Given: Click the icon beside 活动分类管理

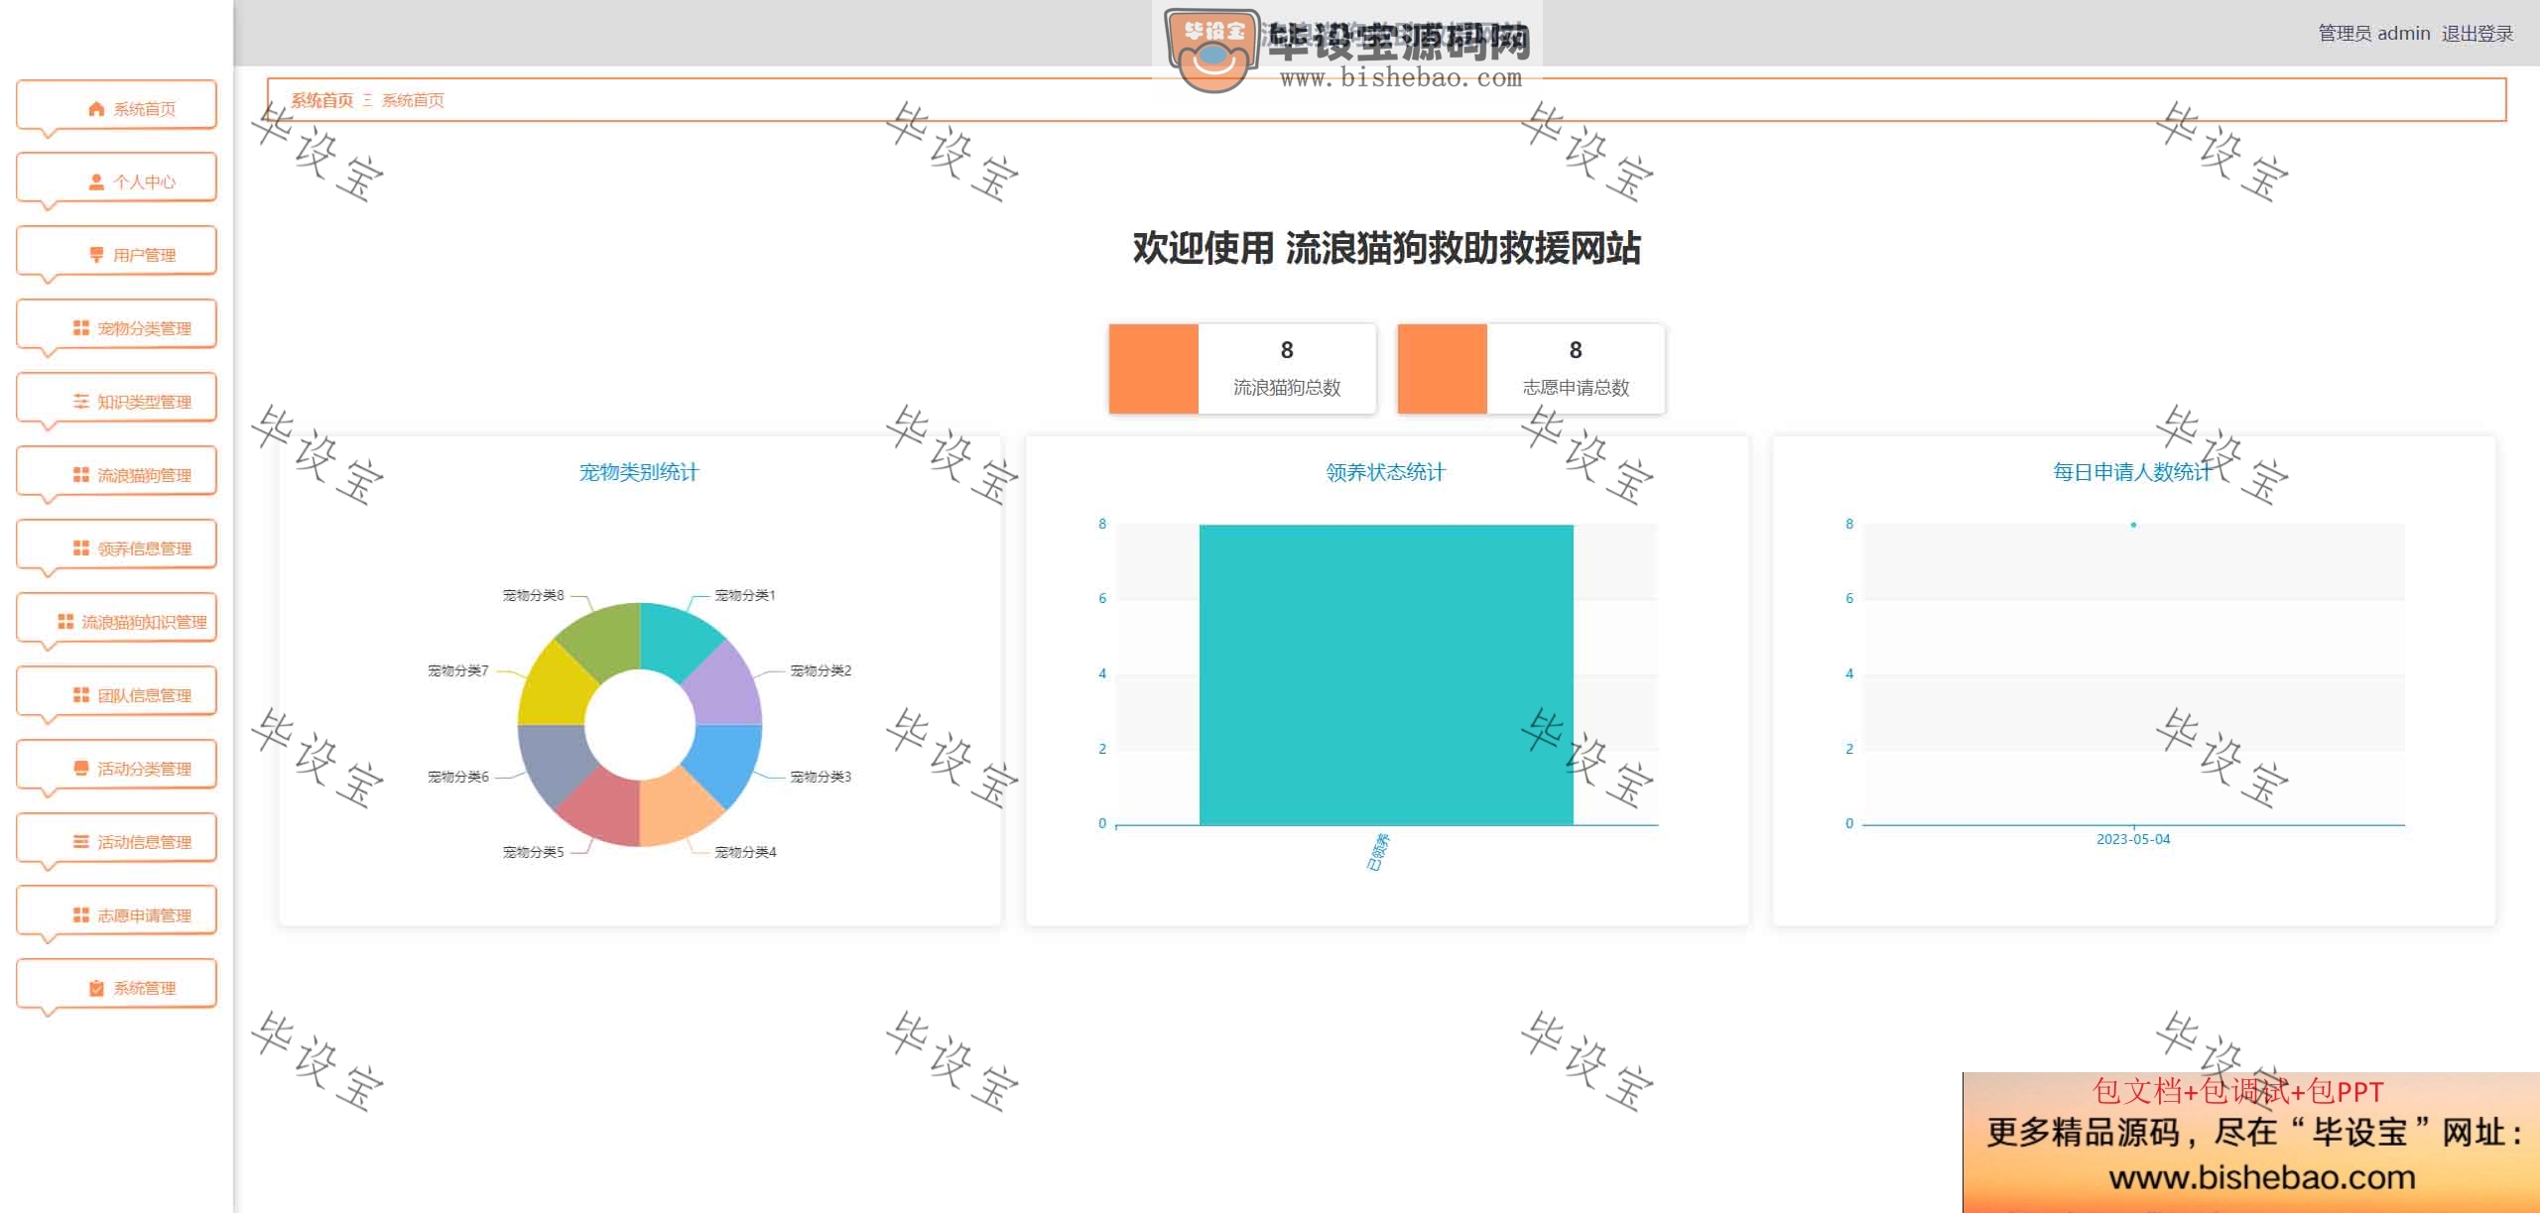Looking at the screenshot, I should point(81,769).
